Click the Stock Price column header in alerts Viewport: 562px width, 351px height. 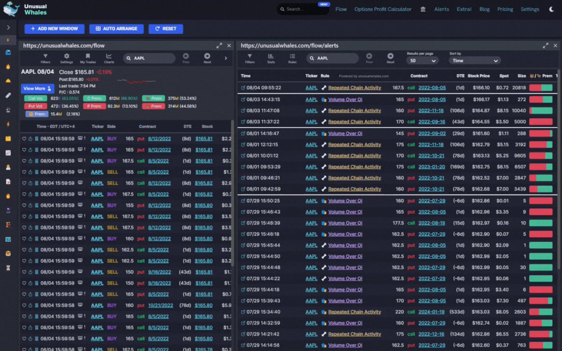(x=478, y=76)
